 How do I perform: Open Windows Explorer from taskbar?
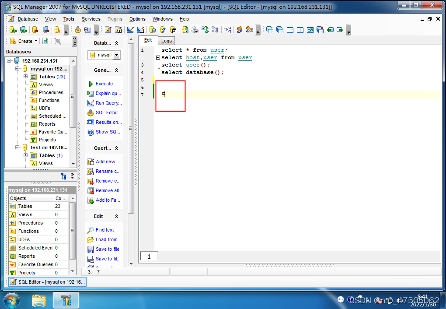[38, 300]
